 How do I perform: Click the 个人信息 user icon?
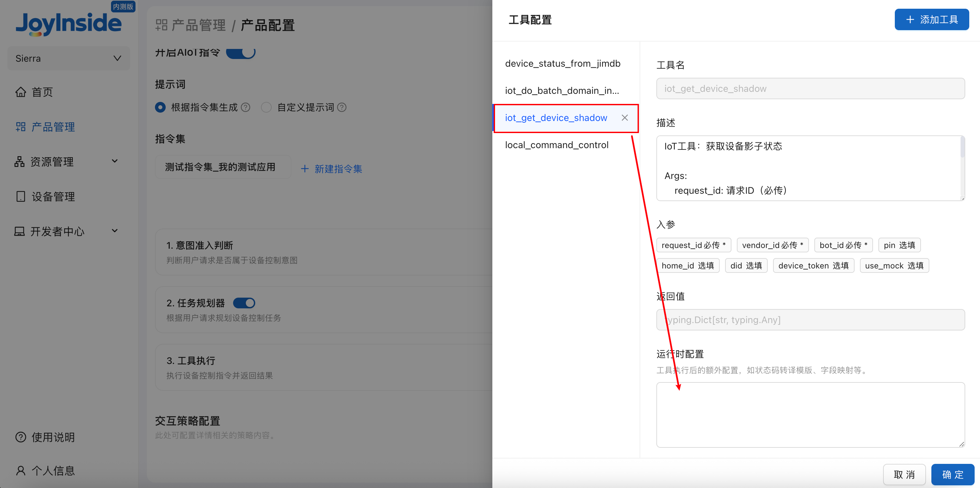(20, 471)
